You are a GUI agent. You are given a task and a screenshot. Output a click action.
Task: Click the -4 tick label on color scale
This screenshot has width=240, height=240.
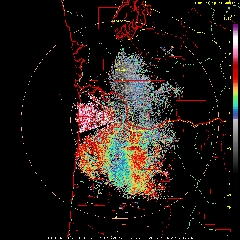pyautogui.click(x=229, y=160)
